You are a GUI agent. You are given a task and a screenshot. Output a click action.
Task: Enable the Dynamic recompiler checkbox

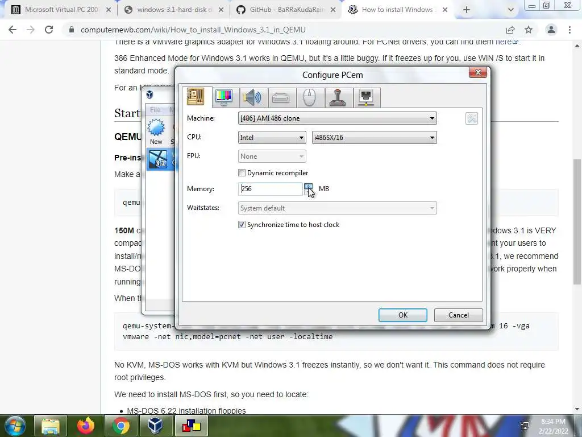[242, 173]
